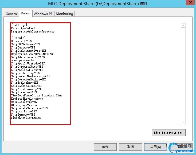196x155 pixels.
Task: Click the SkipCapture=YES line
Action: click(x=23, y=47)
